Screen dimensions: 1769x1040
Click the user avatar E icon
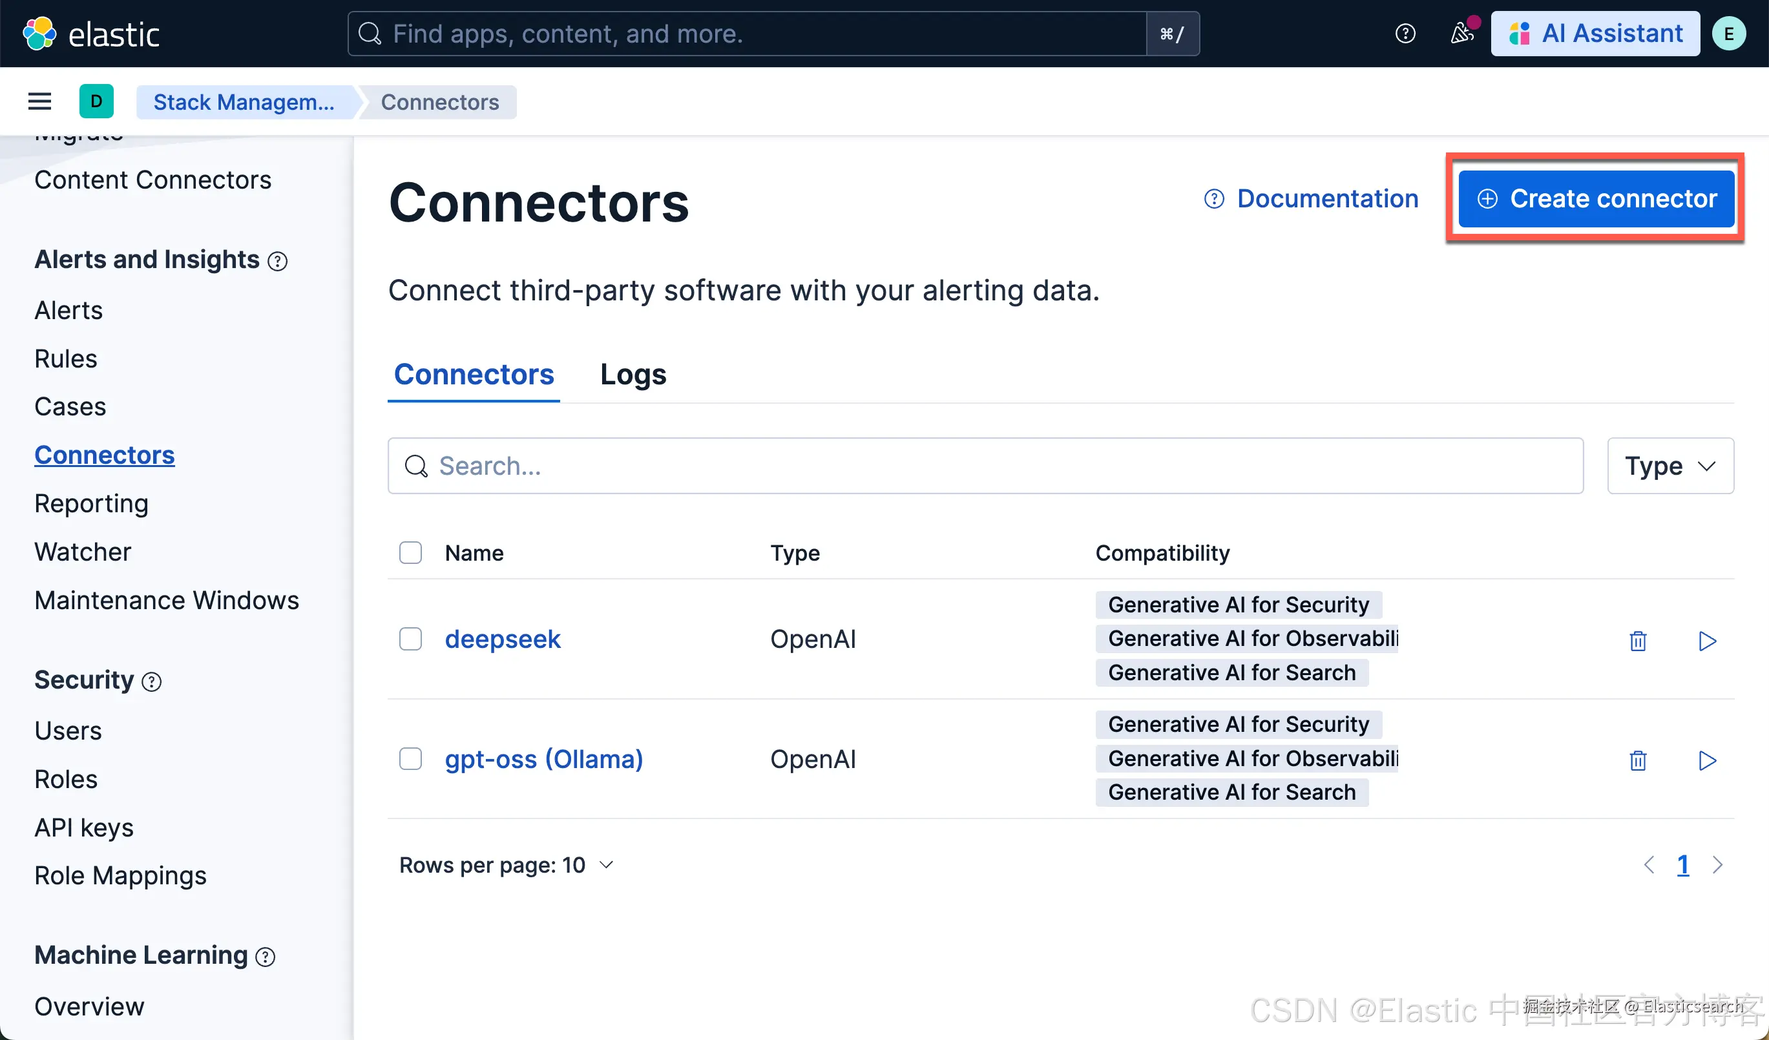[1728, 33]
